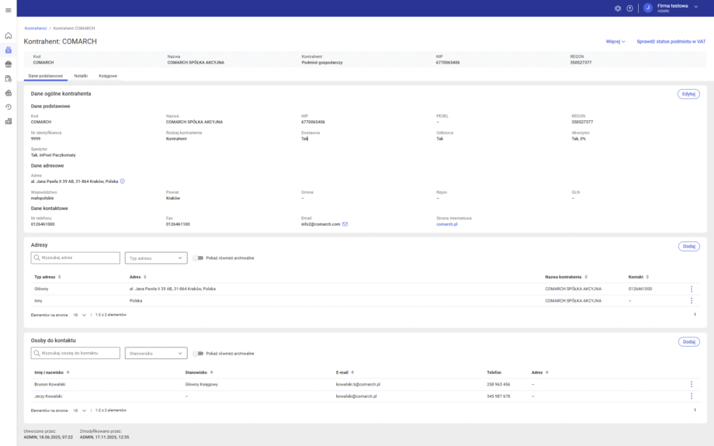Expand the Typ adresu dropdown

pyautogui.click(x=156, y=258)
